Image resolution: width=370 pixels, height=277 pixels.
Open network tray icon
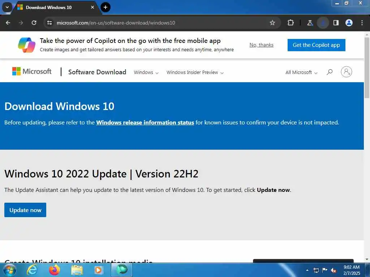coord(316,270)
